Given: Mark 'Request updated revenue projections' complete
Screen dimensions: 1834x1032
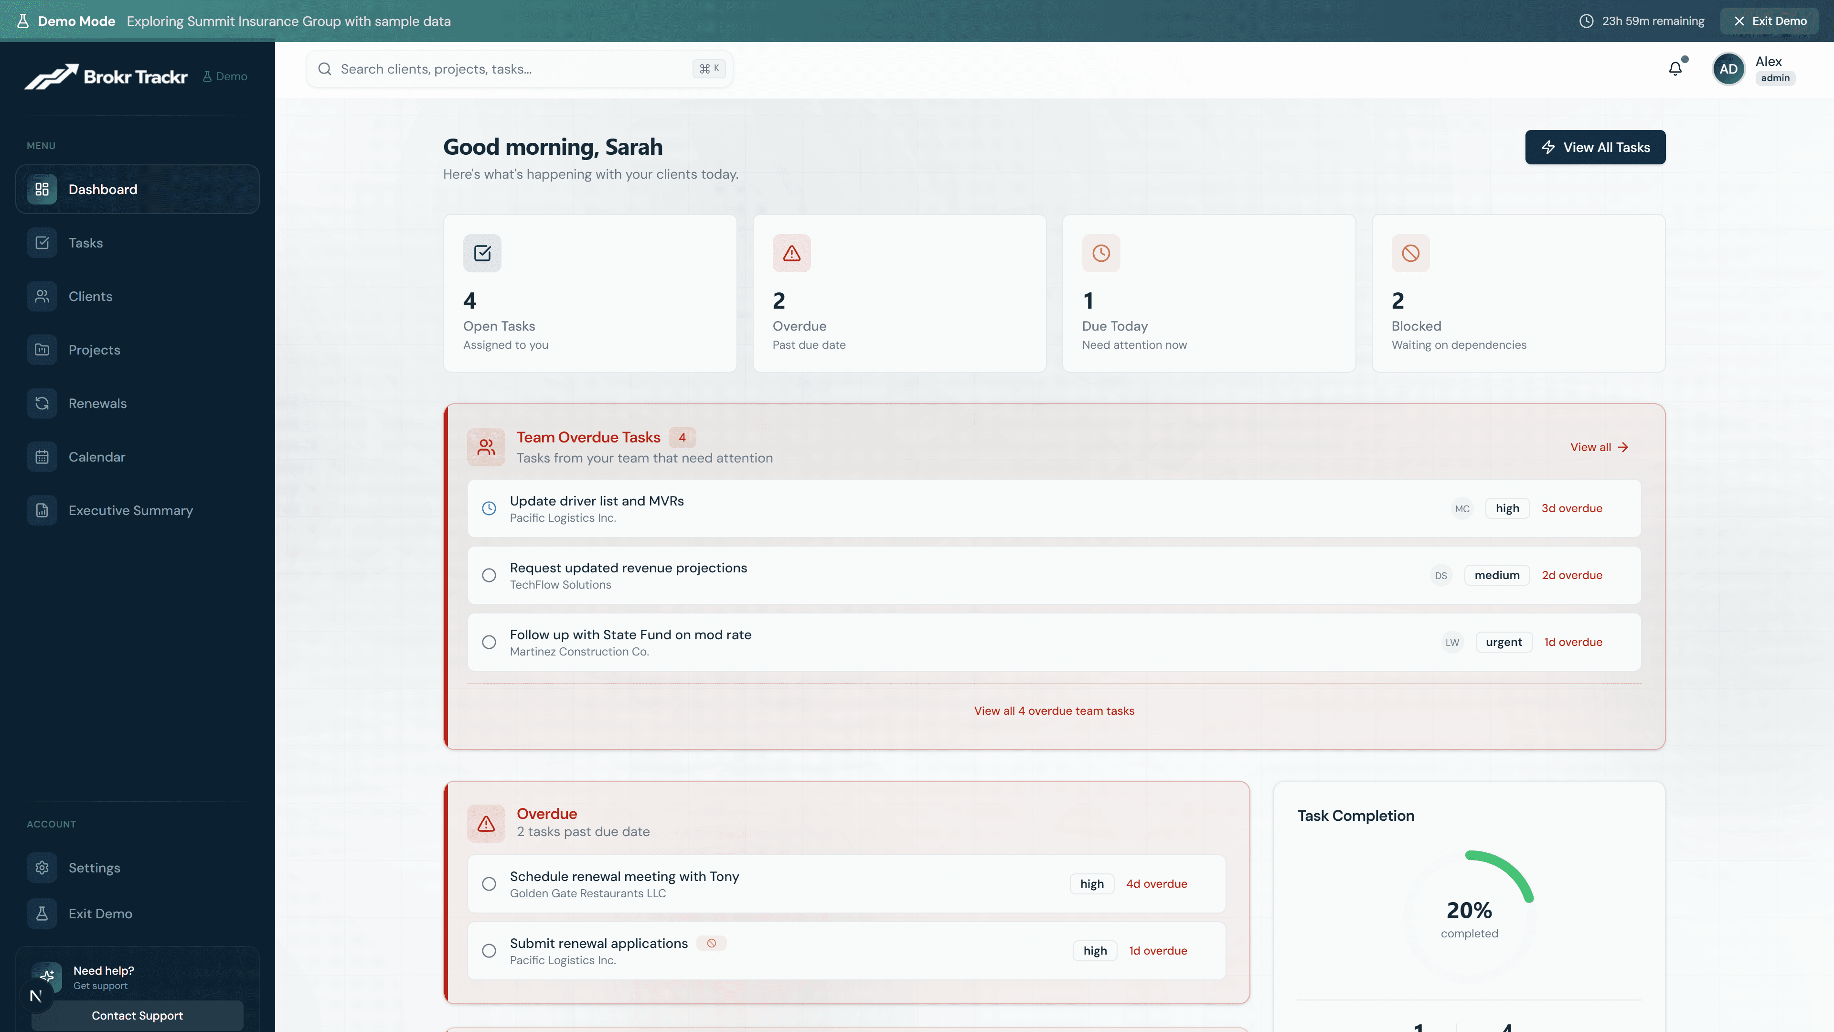Looking at the screenshot, I should [489, 575].
